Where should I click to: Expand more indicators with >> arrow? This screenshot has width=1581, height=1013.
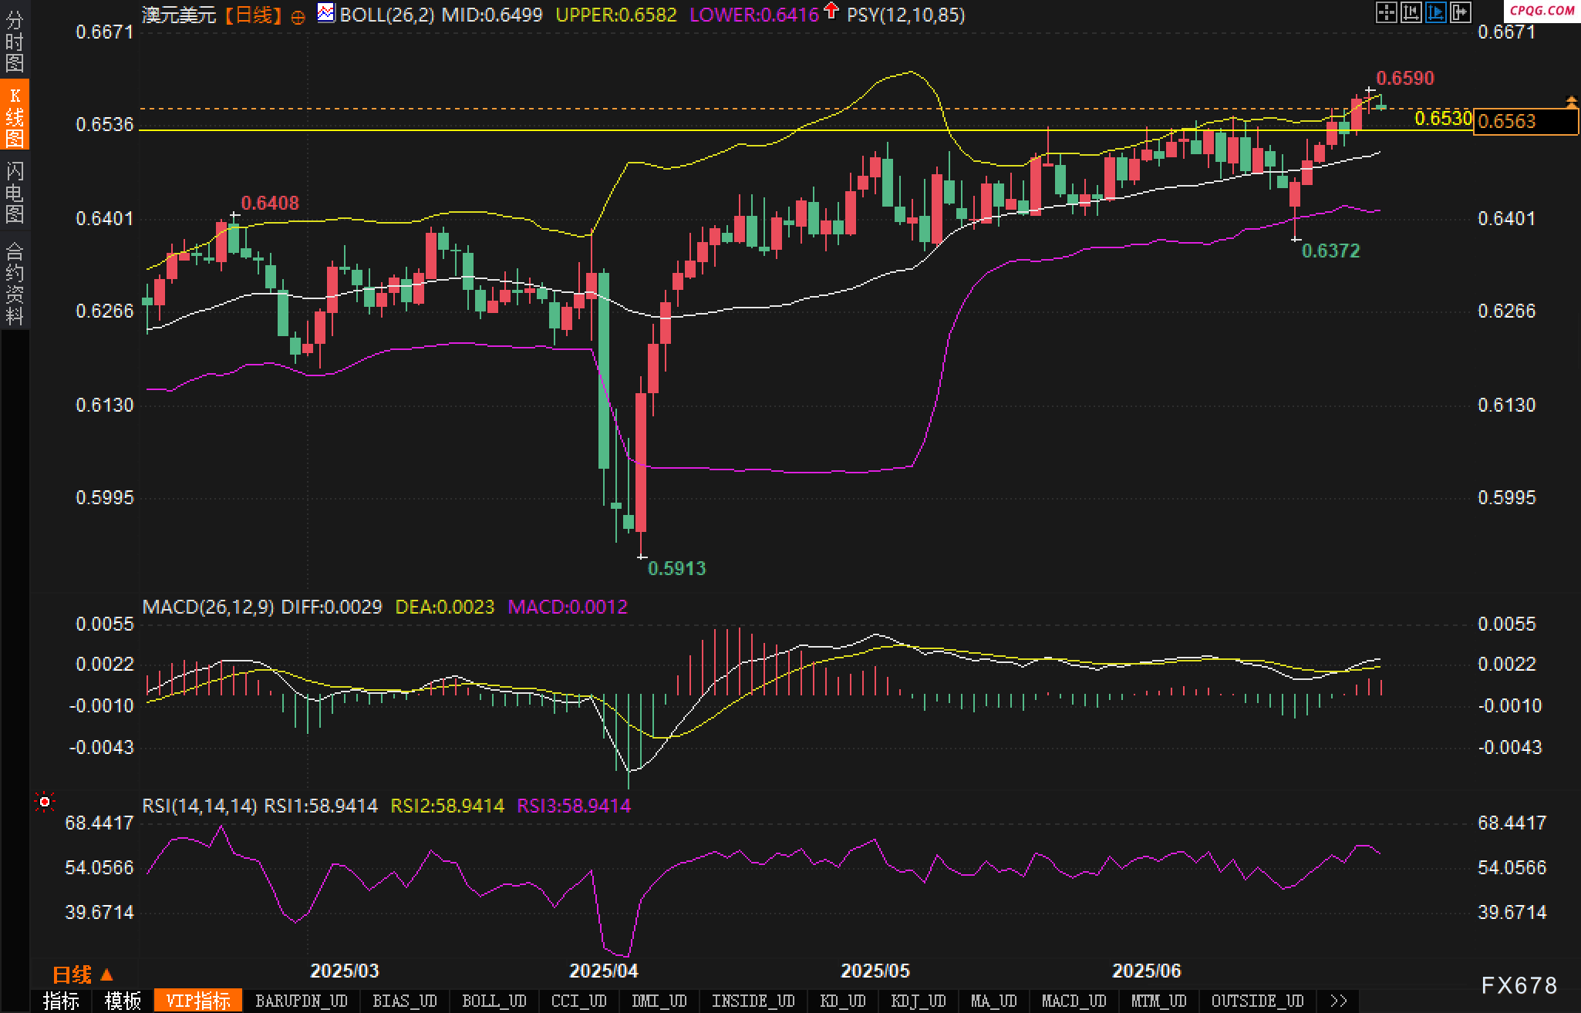(x=1338, y=1001)
